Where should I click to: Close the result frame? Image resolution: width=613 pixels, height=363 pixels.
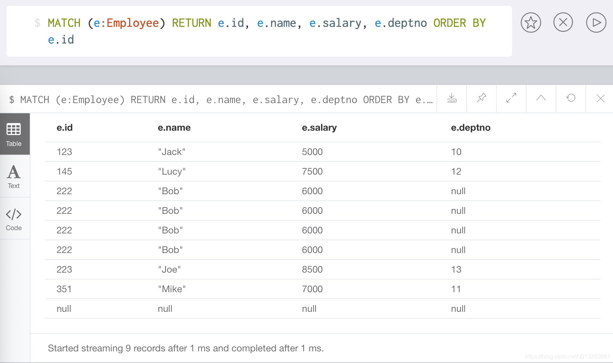tap(600, 98)
